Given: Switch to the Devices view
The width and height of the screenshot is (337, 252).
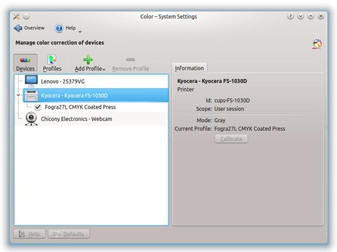Looking at the screenshot, I should point(25,63).
